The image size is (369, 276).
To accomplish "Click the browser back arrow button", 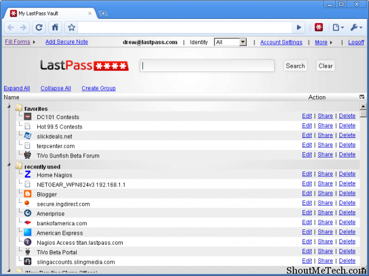I will [11, 28].
